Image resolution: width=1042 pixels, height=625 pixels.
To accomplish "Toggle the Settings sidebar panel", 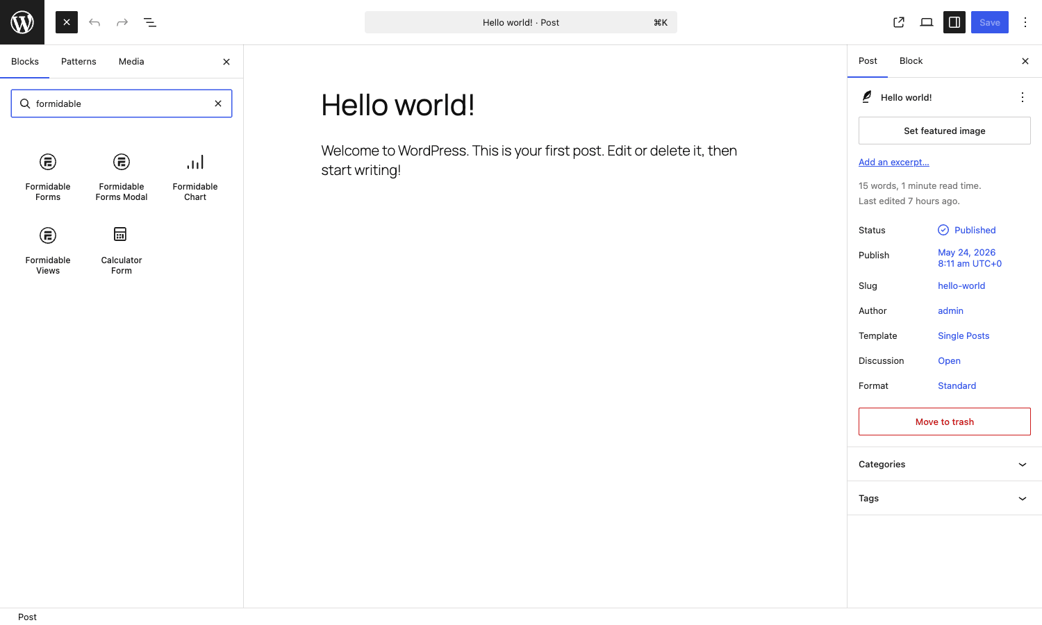I will (954, 22).
